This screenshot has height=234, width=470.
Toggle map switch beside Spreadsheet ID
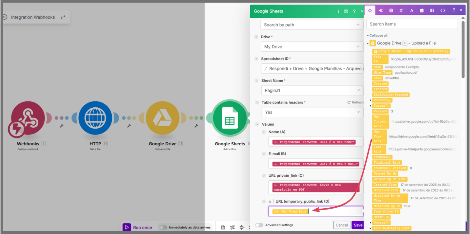click(x=256, y=59)
